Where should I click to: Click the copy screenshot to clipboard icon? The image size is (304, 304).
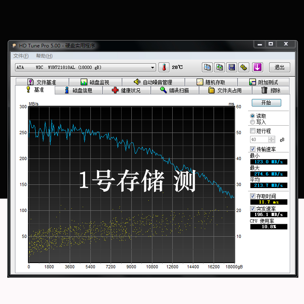click(219, 67)
